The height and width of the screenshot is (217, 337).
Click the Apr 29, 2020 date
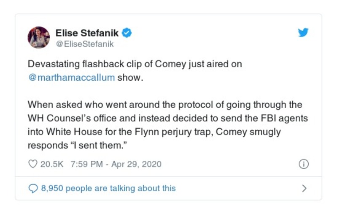point(137,164)
